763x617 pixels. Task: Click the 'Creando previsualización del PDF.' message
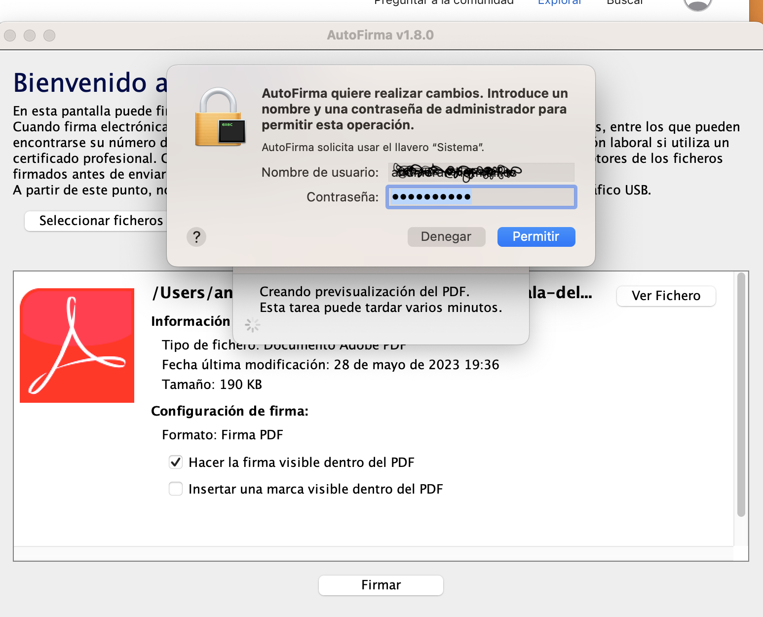pos(365,292)
